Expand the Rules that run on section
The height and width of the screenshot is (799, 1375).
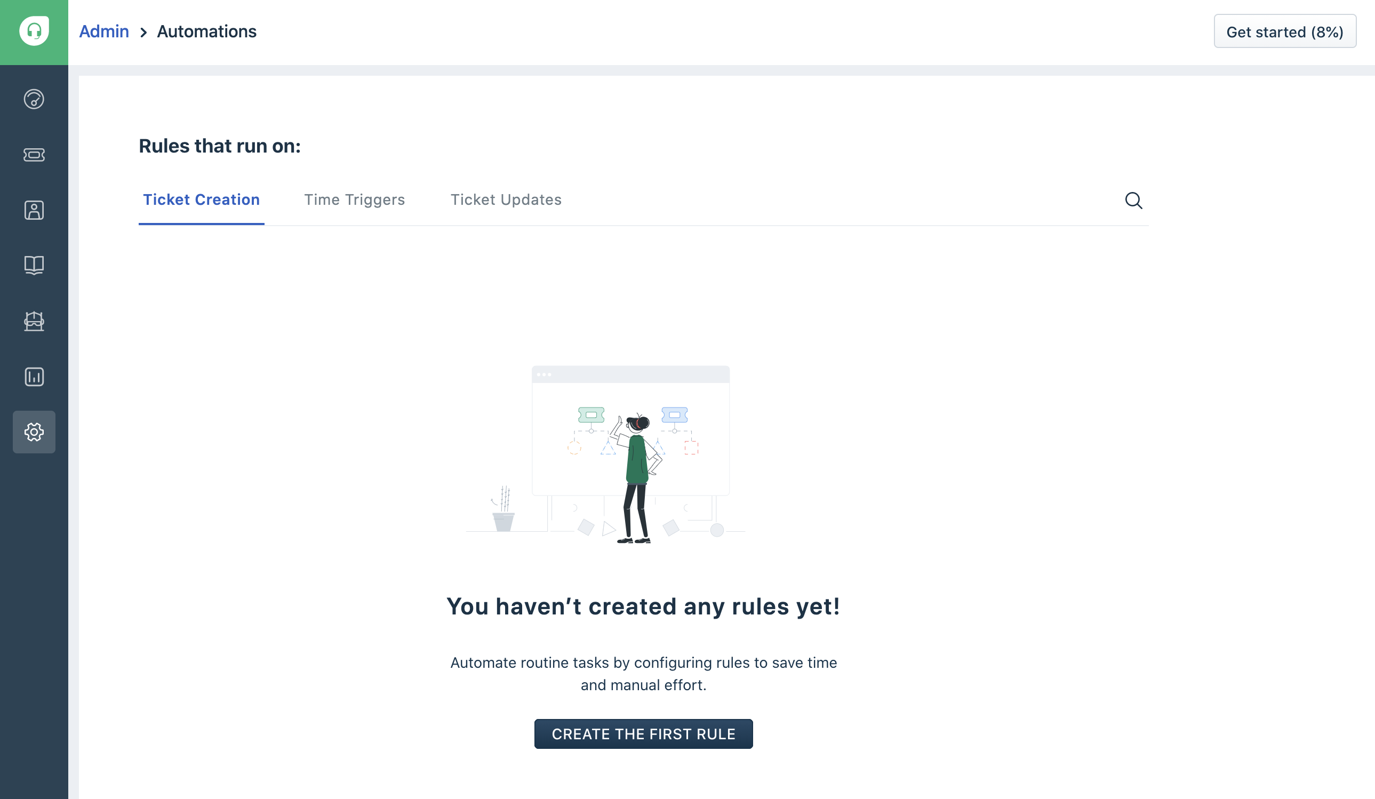pyautogui.click(x=219, y=145)
